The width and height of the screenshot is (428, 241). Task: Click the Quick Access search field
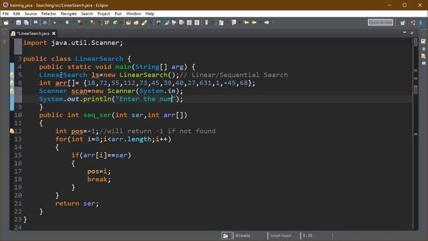click(x=381, y=22)
